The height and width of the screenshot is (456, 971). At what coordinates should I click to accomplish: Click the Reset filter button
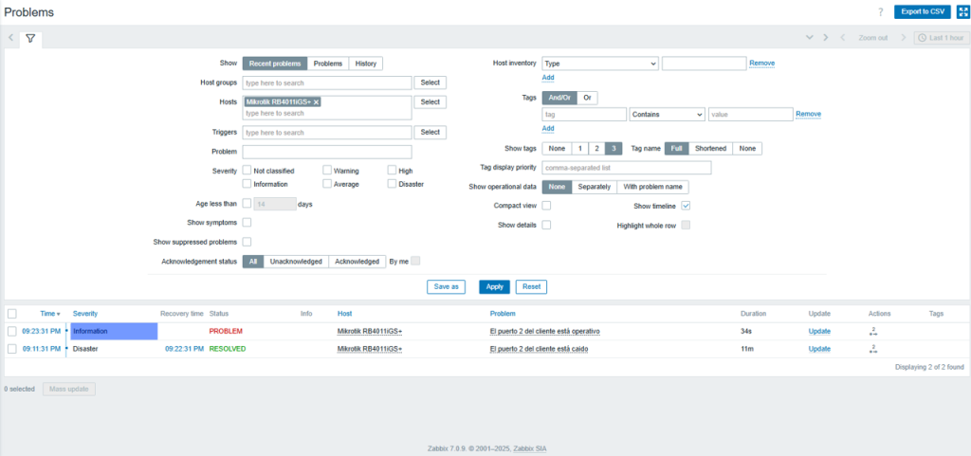point(531,287)
